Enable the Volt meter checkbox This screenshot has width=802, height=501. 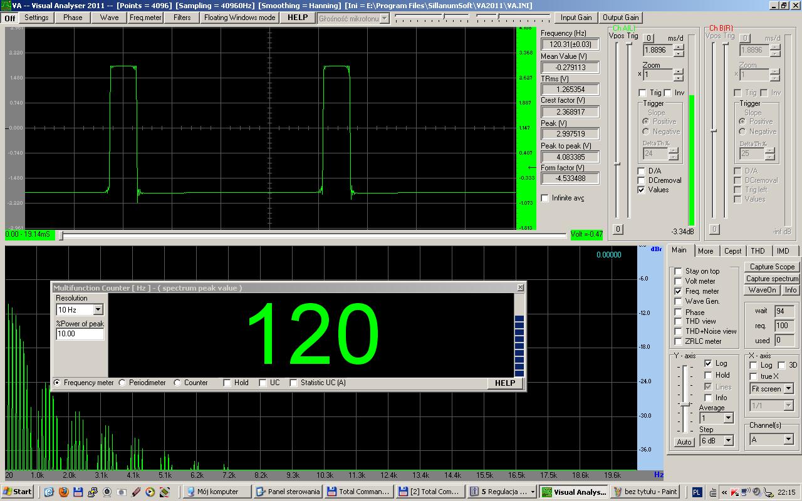[x=678, y=281]
